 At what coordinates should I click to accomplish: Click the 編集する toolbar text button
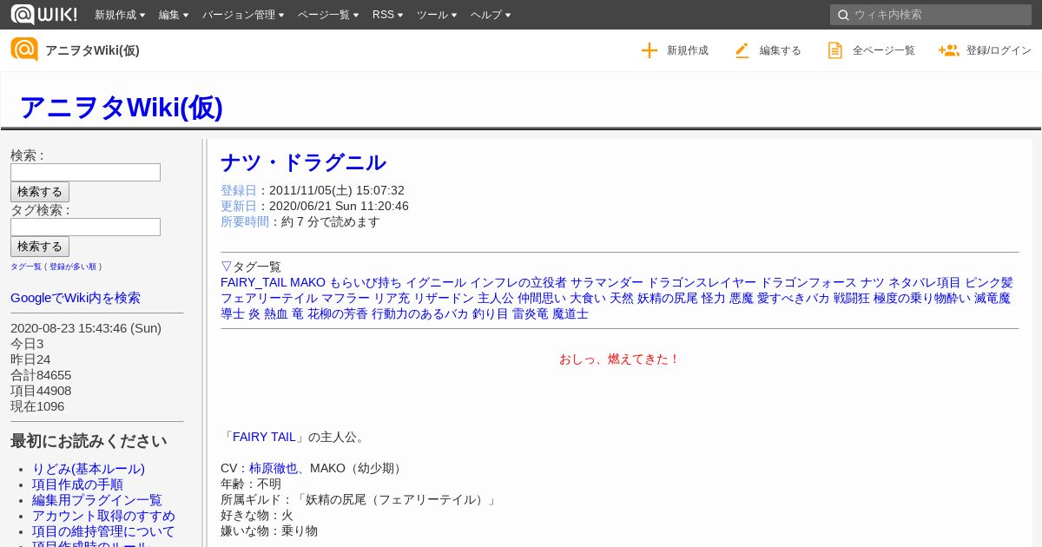coord(781,50)
